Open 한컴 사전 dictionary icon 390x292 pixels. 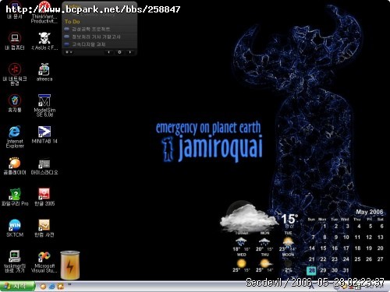coord(44,228)
